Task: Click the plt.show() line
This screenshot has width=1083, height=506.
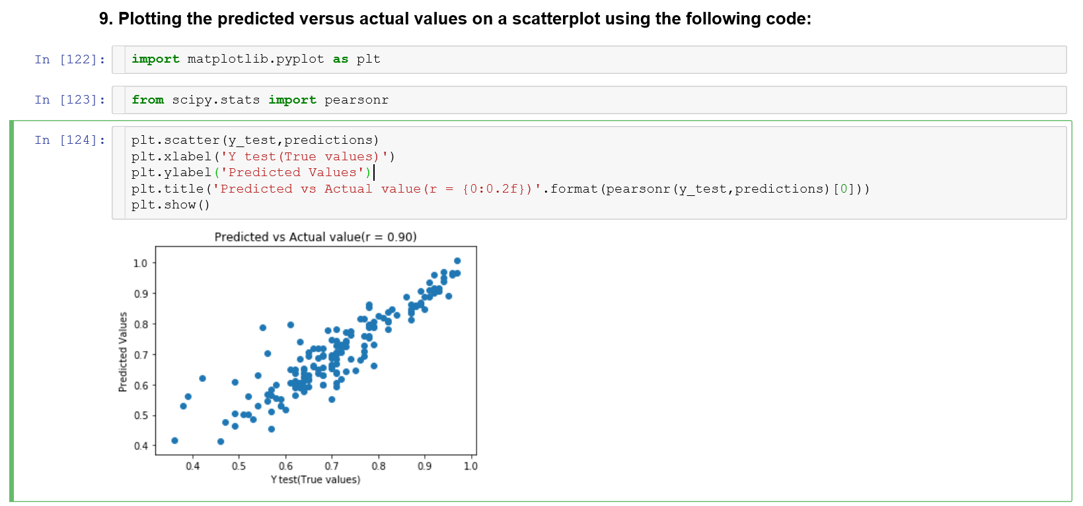Action: [170, 205]
